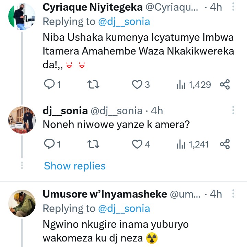Open Umusore w'Inyamasheke display name
The width and height of the screenshot is (247, 247).
coord(104,194)
